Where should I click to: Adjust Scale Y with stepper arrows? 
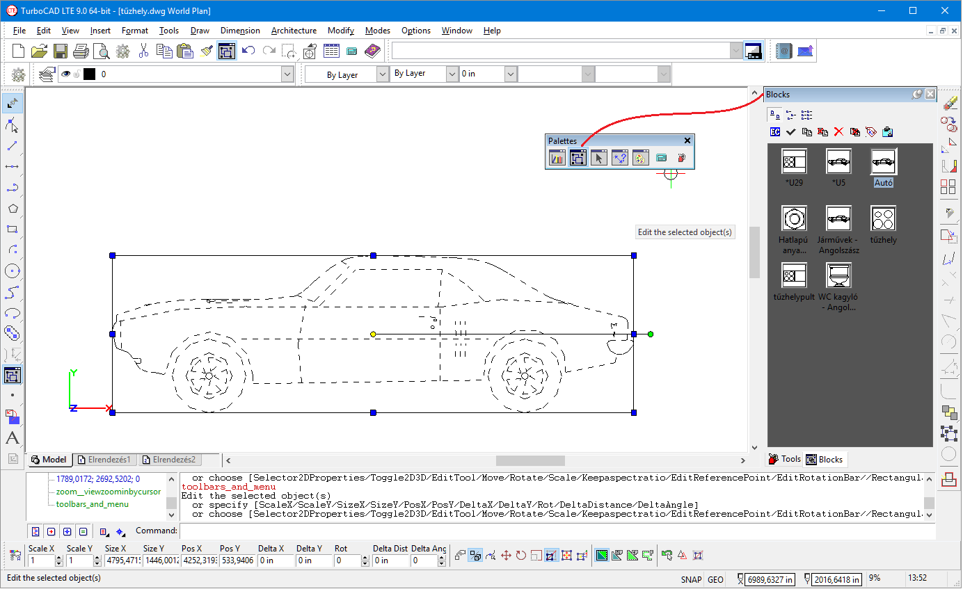(x=97, y=560)
